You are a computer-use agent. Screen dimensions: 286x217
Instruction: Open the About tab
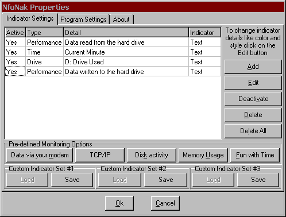(121, 20)
